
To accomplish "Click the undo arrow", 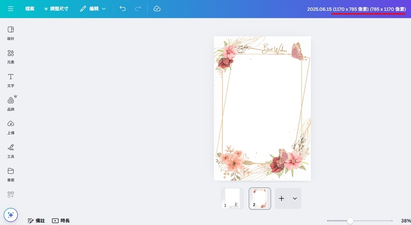I will [x=122, y=9].
